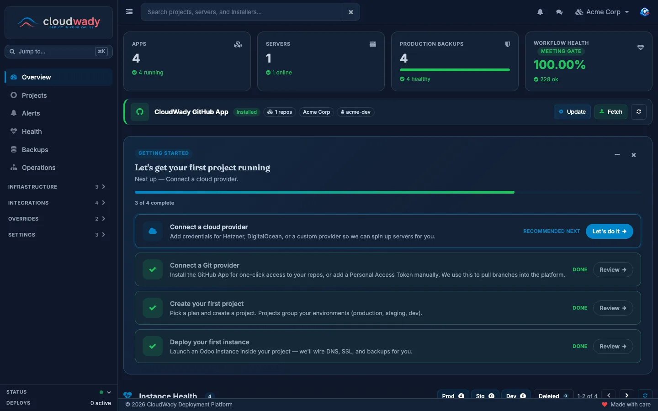Toggle the sidebar with hamburger icon

point(129,12)
